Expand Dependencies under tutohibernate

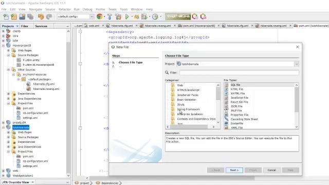click(8, 142)
